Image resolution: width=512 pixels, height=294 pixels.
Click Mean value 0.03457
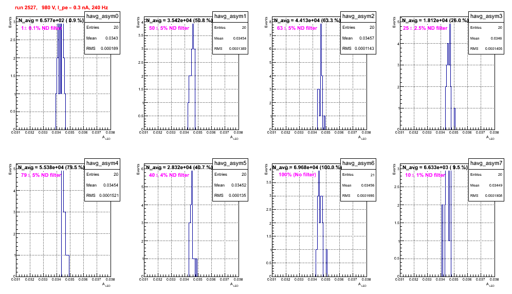[367, 38]
